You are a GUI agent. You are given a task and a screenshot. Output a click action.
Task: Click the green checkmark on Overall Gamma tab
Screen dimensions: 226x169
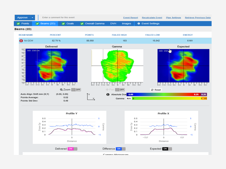click(x=82, y=24)
